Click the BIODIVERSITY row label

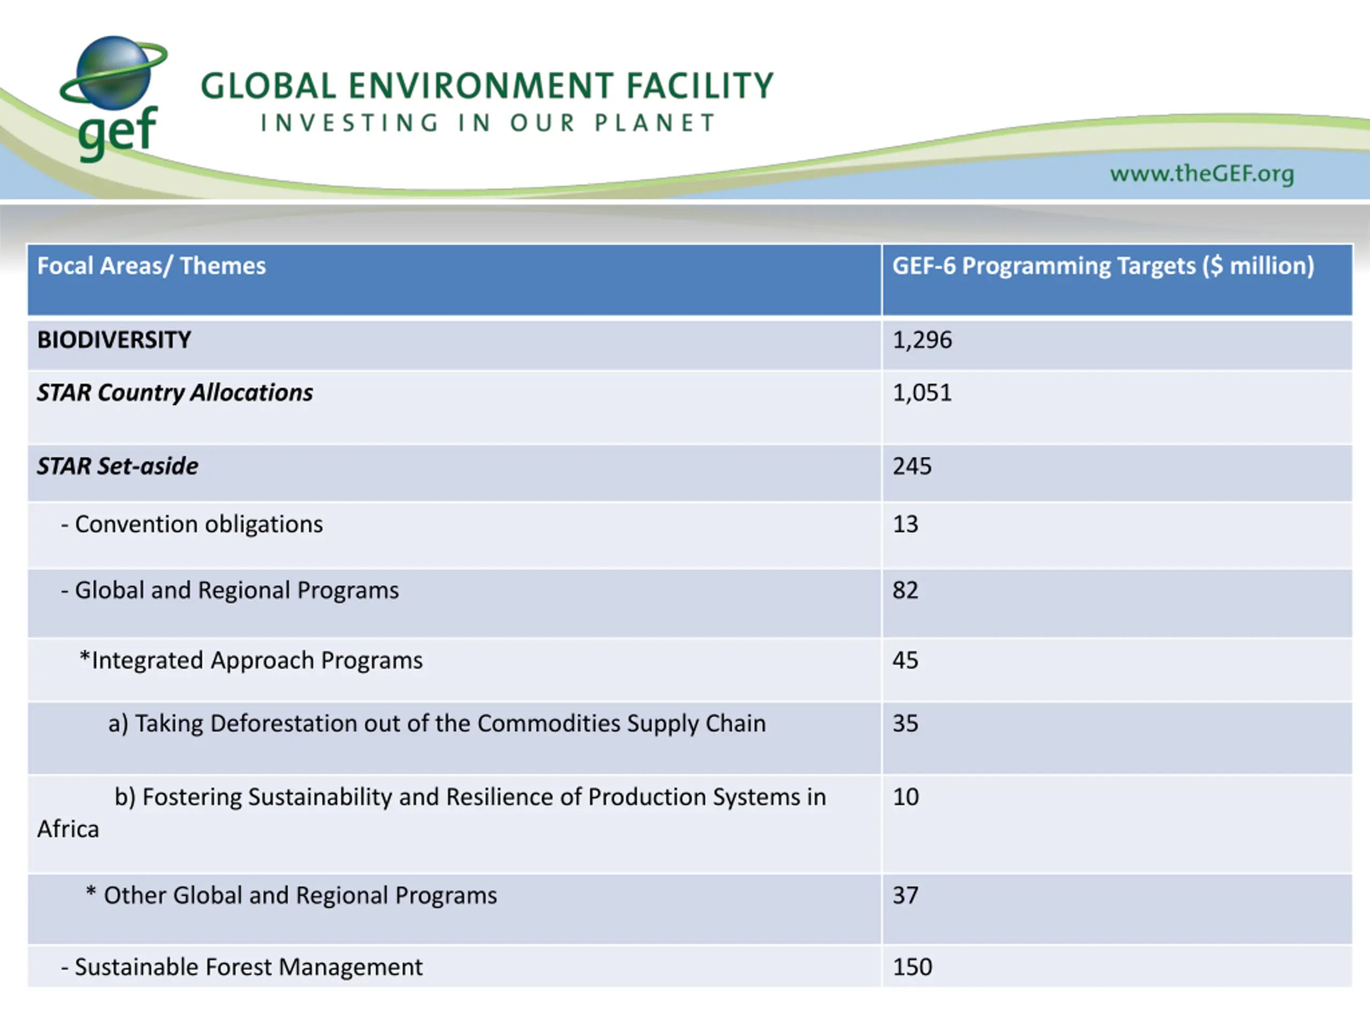[x=114, y=340]
